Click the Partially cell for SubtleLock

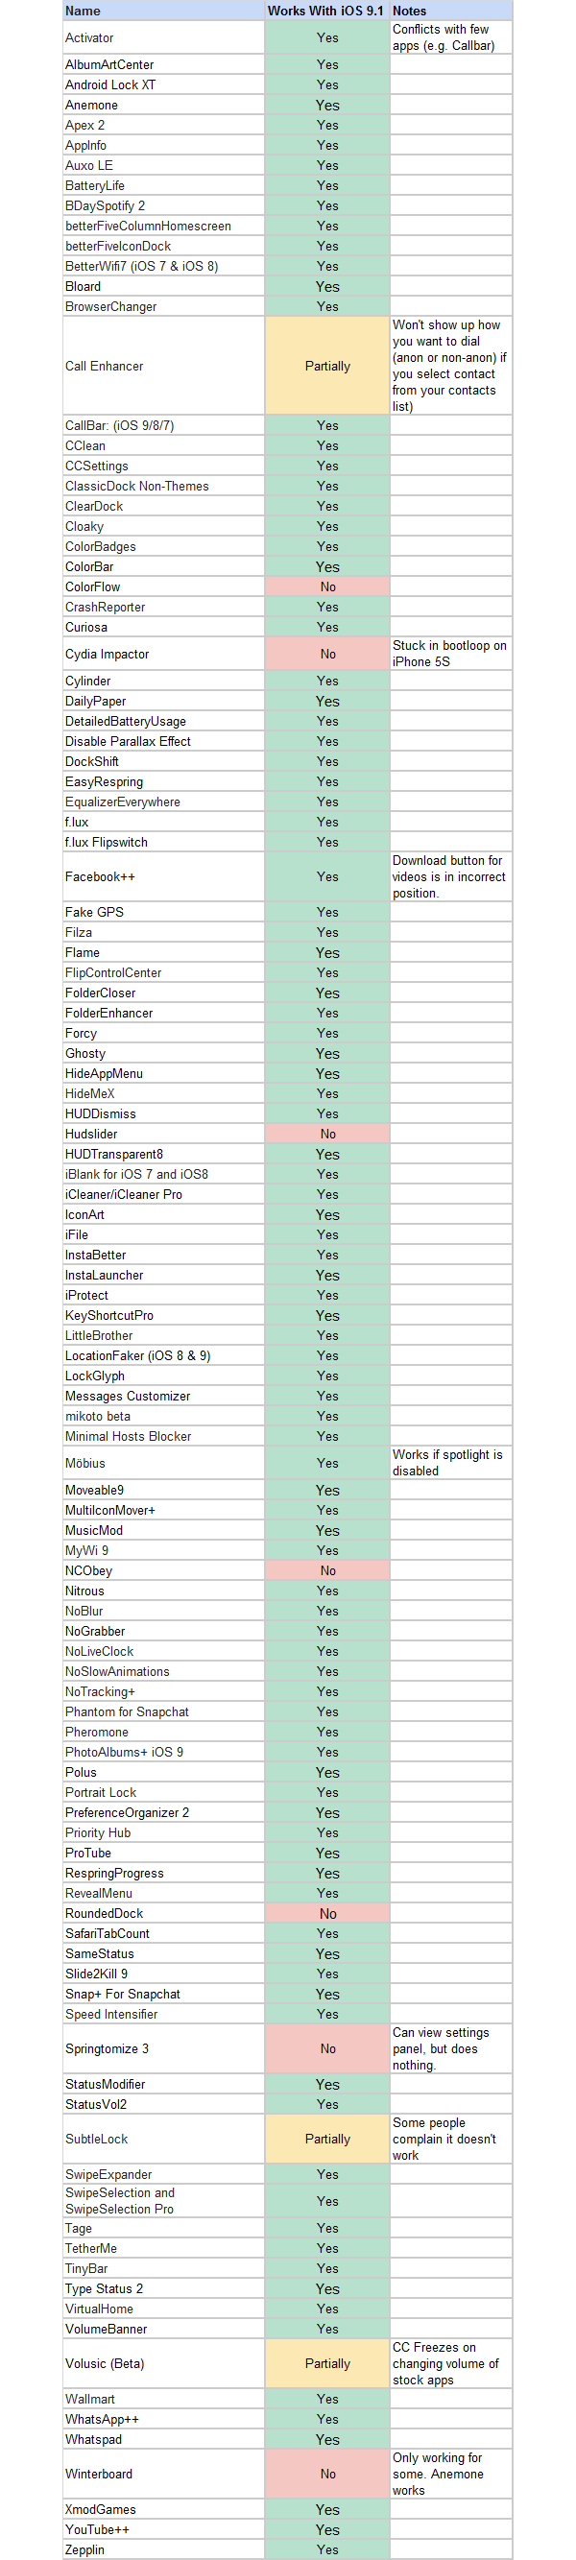pyautogui.click(x=327, y=2139)
